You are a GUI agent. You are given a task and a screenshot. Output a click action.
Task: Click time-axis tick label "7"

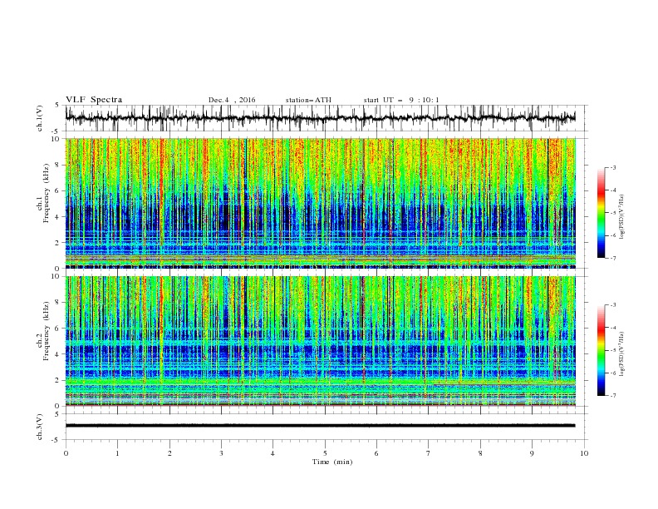click(x=429, y=453)
